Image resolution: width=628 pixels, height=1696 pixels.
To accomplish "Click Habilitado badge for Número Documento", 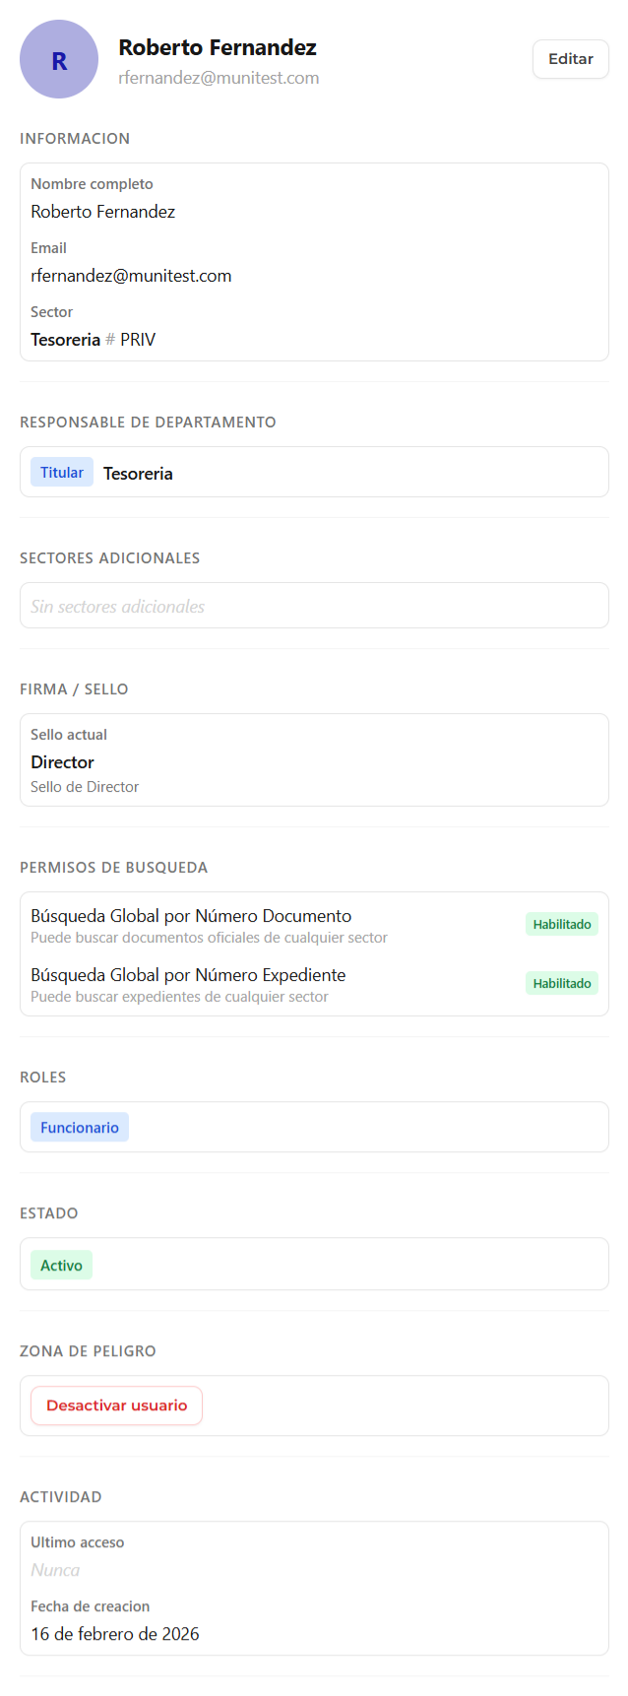I will click(x=562, y=924).
